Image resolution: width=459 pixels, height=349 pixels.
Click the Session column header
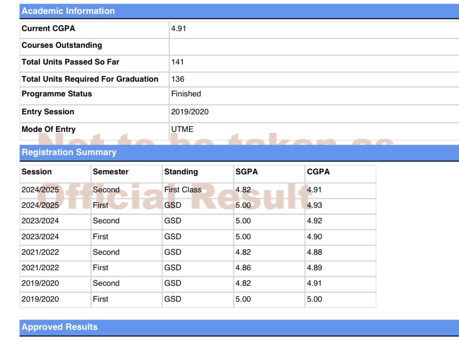[x=37, y=172]
